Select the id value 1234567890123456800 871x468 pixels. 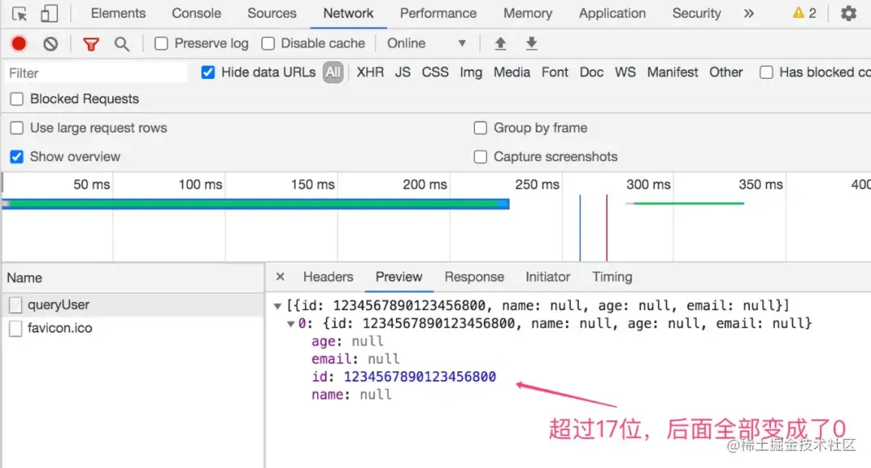(419, 376)
